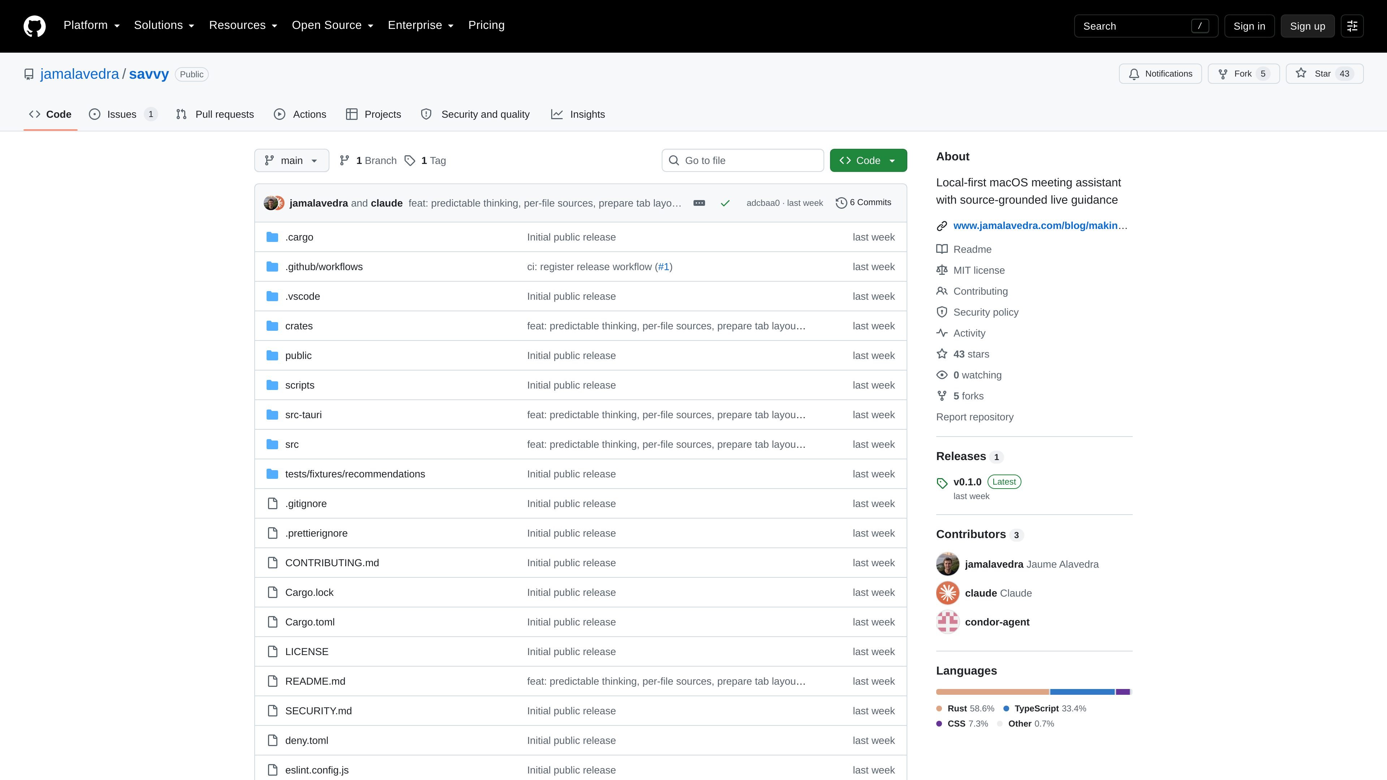This screenshot has height=780, width=1387.
Task: Open the 1 Tag list
Action: click(x=425, y=160)
